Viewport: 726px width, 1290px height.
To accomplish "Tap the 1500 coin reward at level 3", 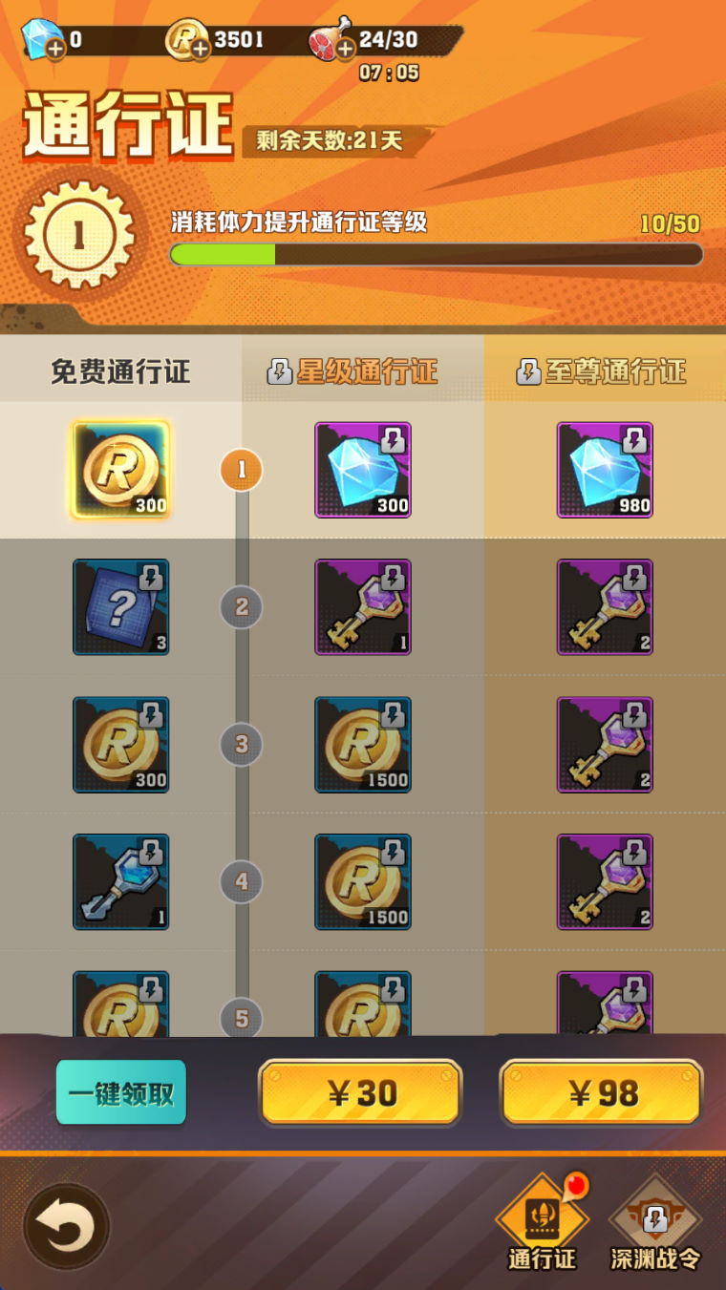I will [x=363, y=745].
